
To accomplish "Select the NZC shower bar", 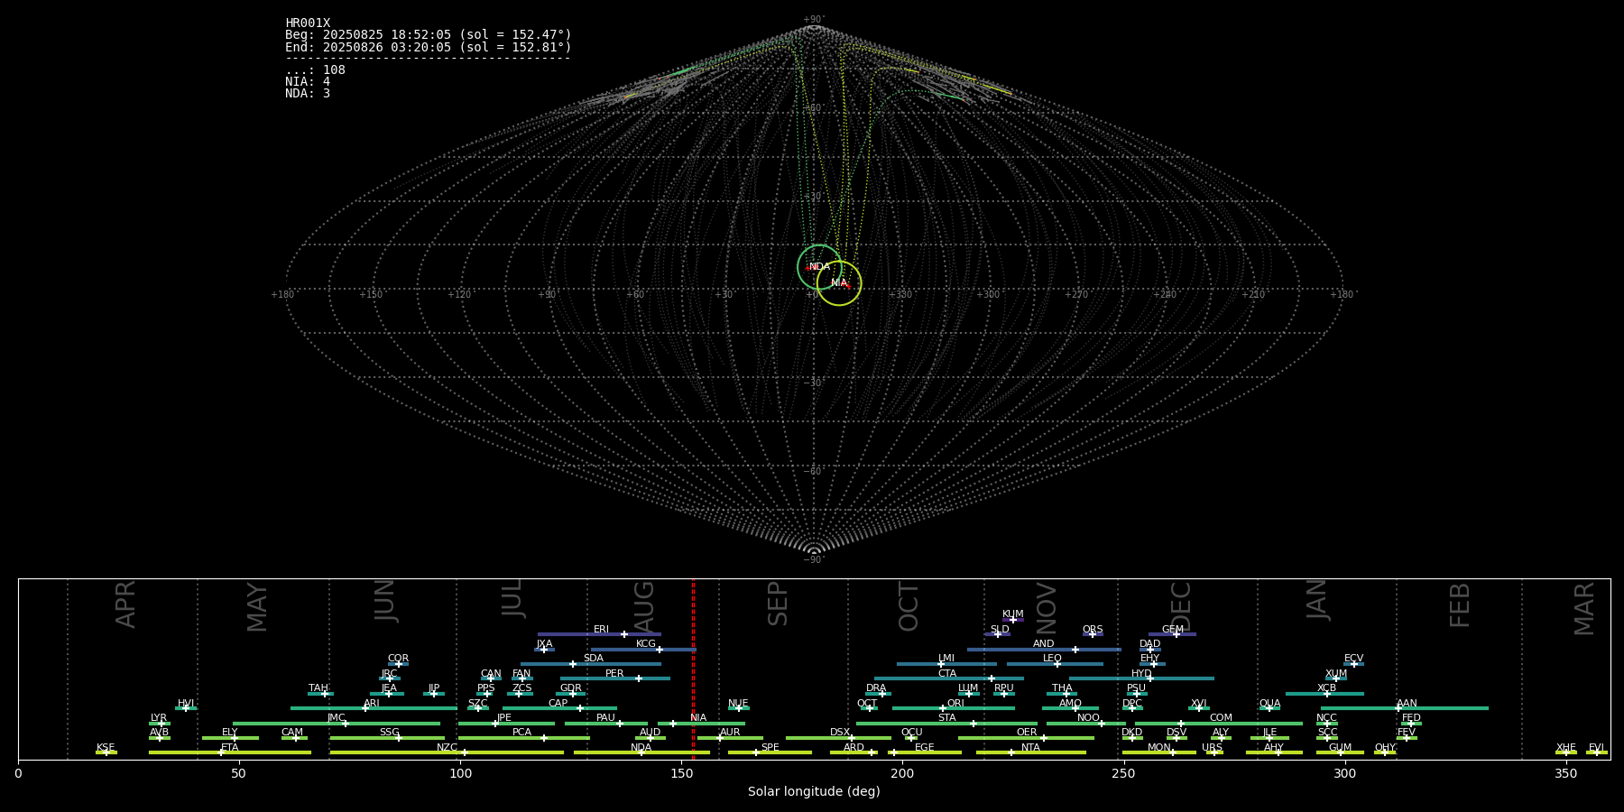I will coord(447,752).
